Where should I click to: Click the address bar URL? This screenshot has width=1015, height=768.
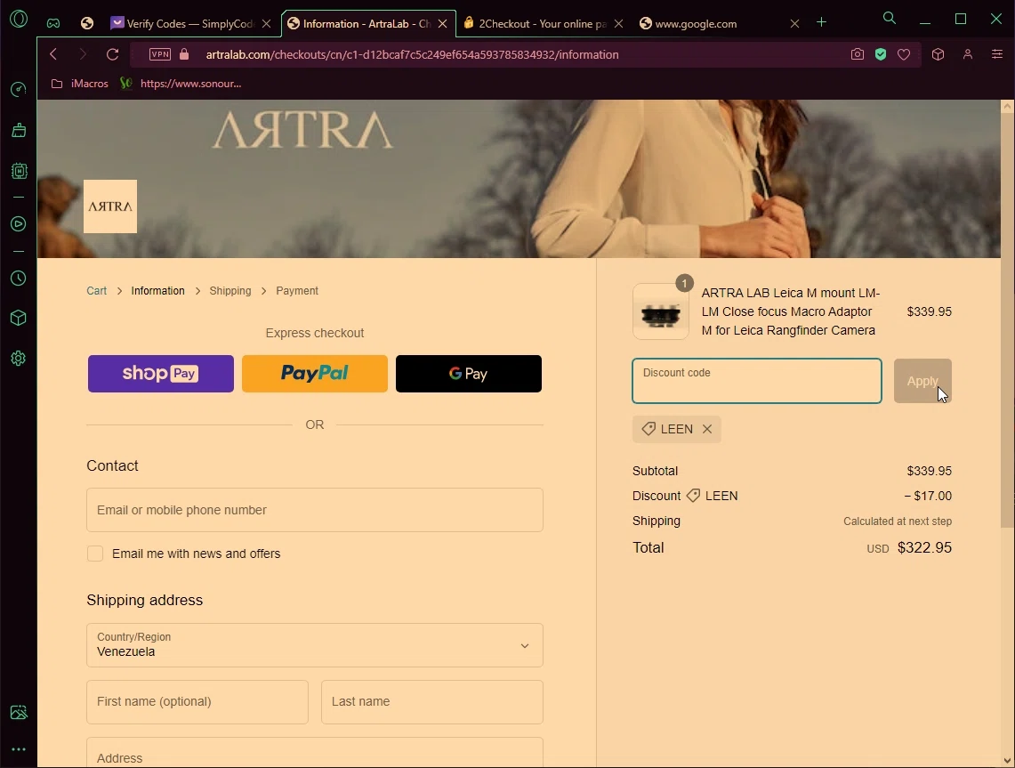[413, 54]
